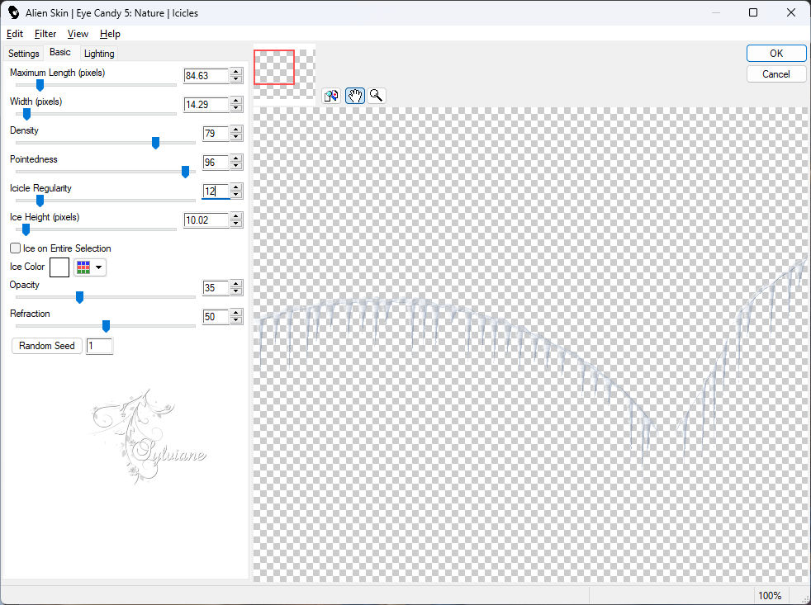Viewport: 811px width, 605px height.
Task: Decrease Ice Height with down stepper arrow
Action: tap(236, 225)
